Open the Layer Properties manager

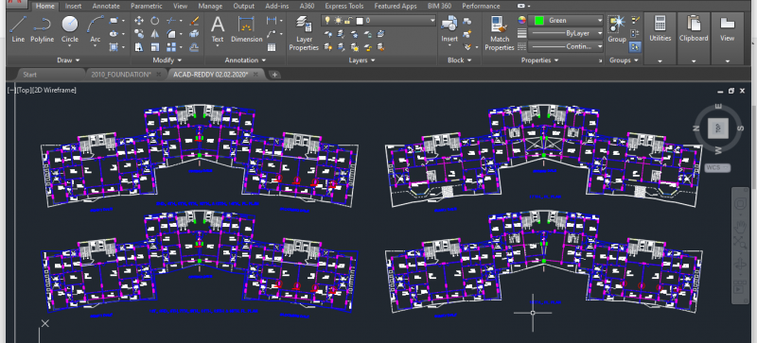click(x=304, y=33)
